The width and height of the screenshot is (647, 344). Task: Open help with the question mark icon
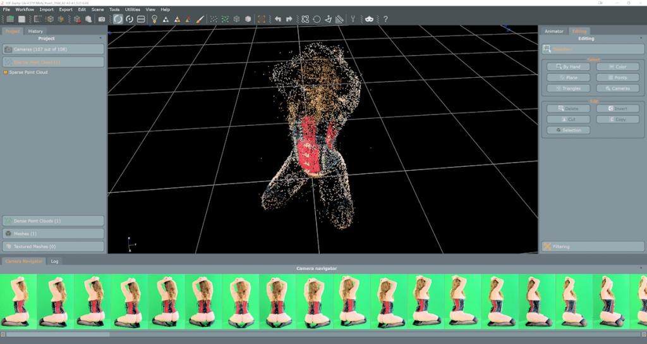point(385,20)
